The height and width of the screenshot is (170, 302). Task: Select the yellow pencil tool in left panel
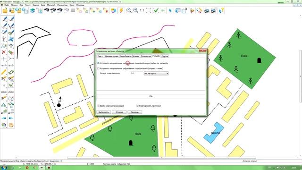[4, 72]
